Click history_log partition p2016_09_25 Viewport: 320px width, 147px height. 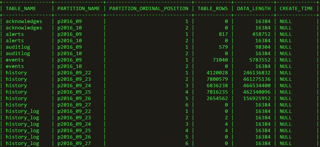(74, 130)
